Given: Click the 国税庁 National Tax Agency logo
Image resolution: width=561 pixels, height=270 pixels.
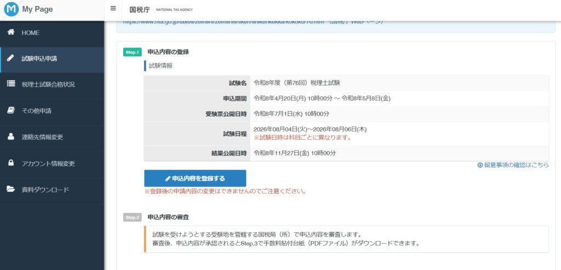Looking at the screenshot, I should click(161, 10).
